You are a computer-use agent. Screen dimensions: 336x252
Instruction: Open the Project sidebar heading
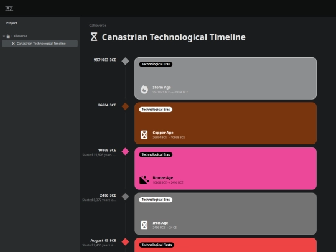[x=12, y=23]
